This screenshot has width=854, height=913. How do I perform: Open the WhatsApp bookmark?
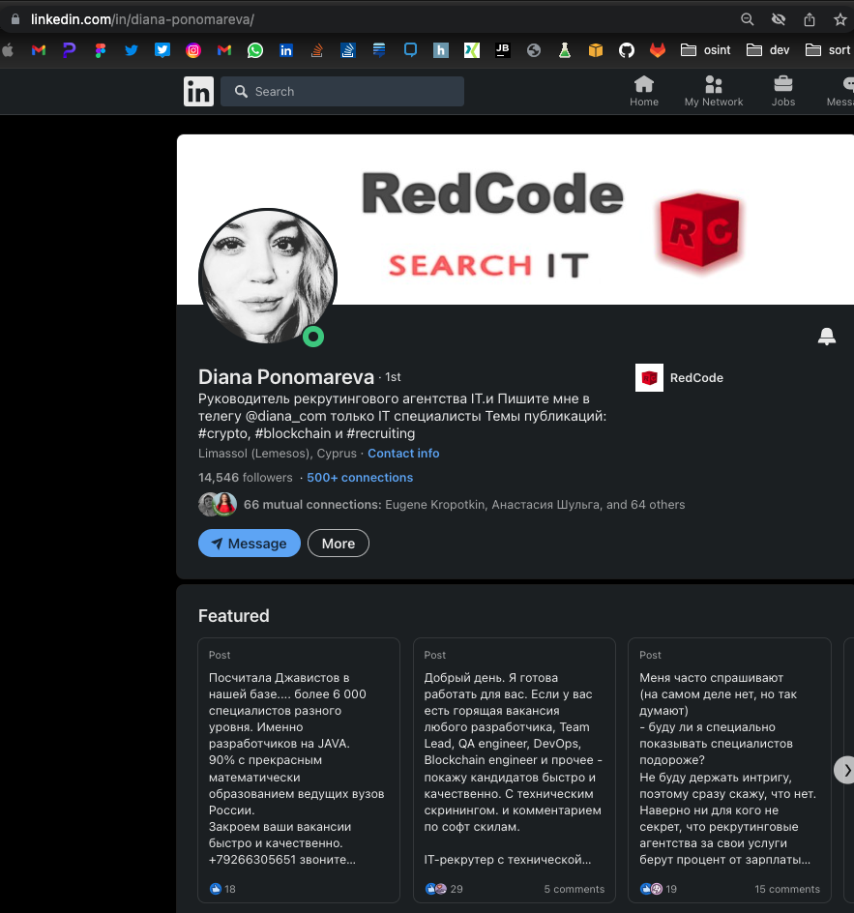click(x=255, y=50)
